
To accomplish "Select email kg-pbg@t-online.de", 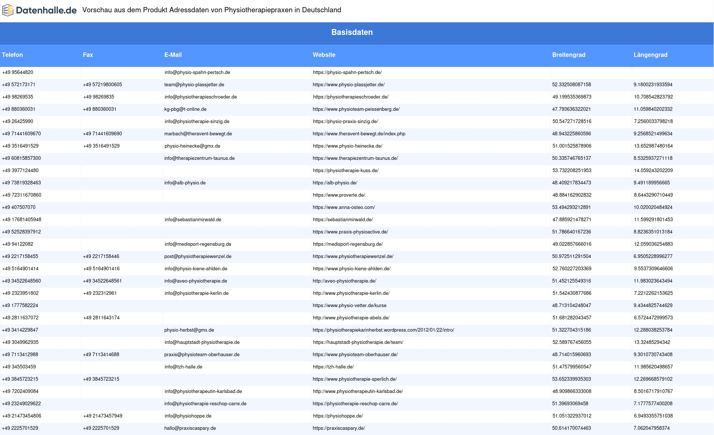I will coord(186,109).
